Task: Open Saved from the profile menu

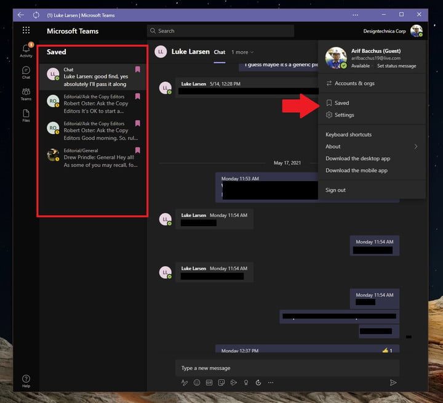Action: 372,103
